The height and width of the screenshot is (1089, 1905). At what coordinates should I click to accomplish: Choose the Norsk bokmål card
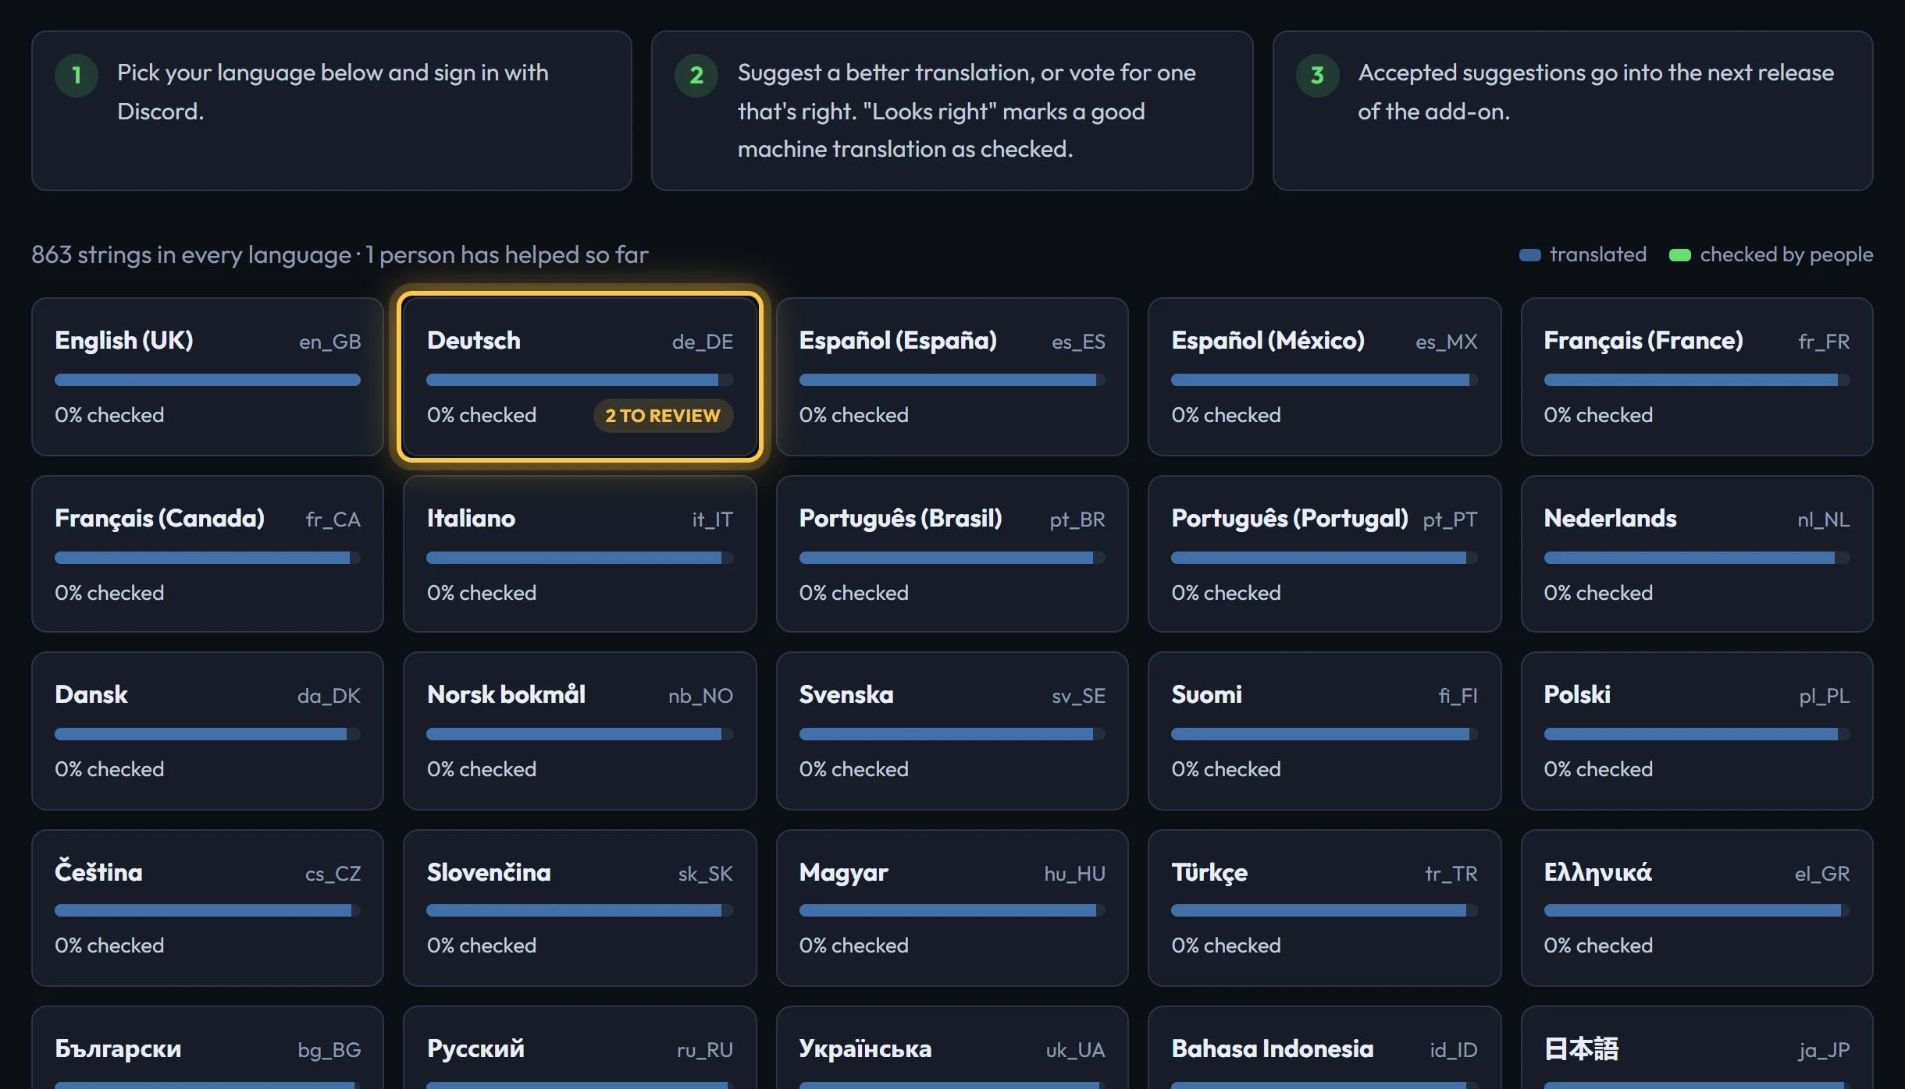tap(579, 731)
